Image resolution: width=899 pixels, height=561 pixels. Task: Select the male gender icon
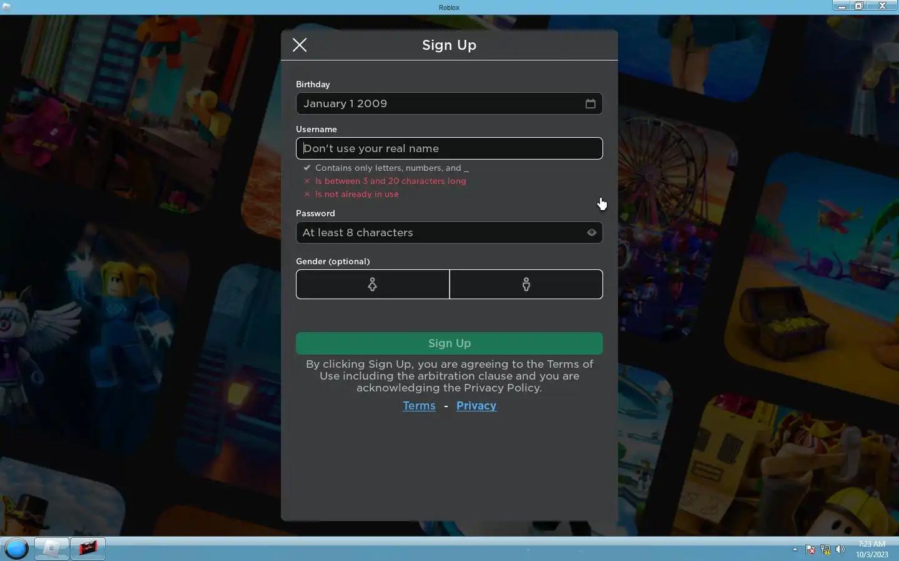tap(526, 284)
